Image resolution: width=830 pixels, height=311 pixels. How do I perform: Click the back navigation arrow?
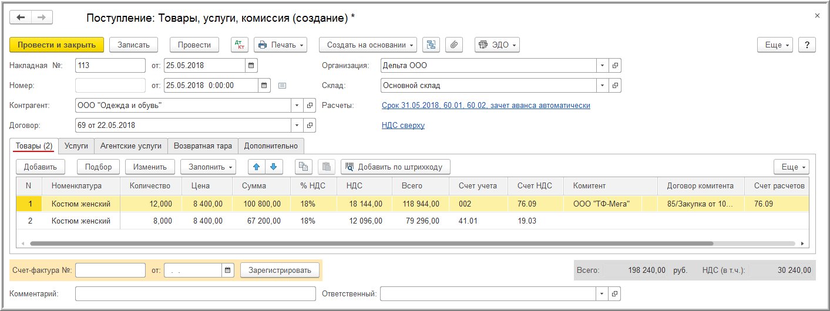tap(21, 18)
